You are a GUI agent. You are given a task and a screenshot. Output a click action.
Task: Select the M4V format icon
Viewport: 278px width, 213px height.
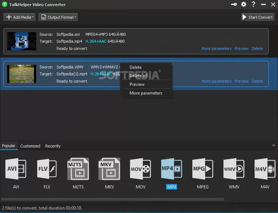pos(265,169)
